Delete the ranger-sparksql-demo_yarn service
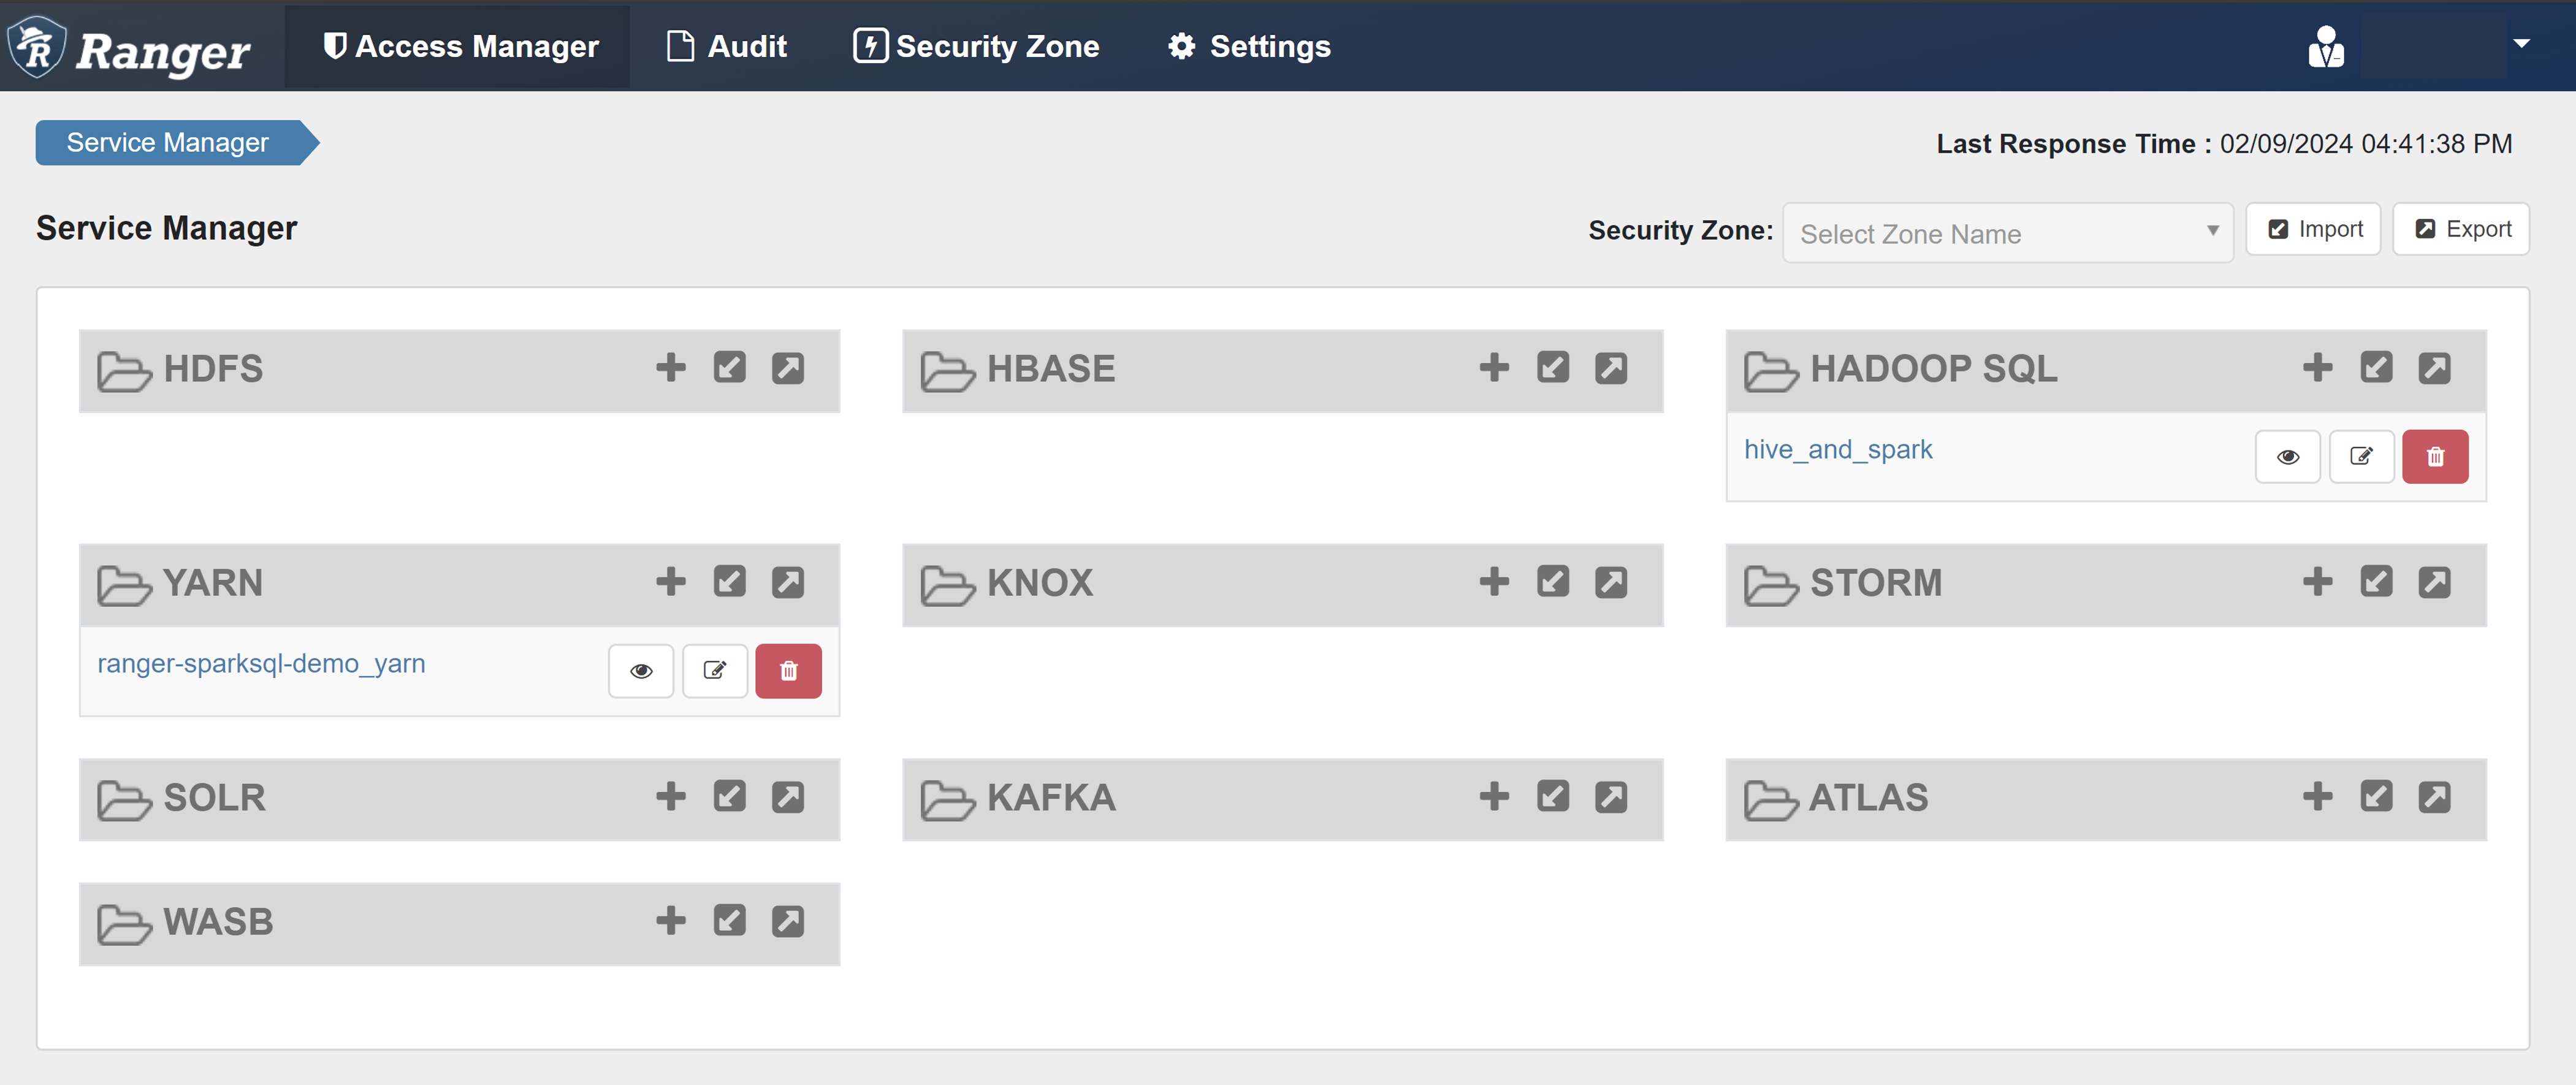 click(x=788, y=671)
